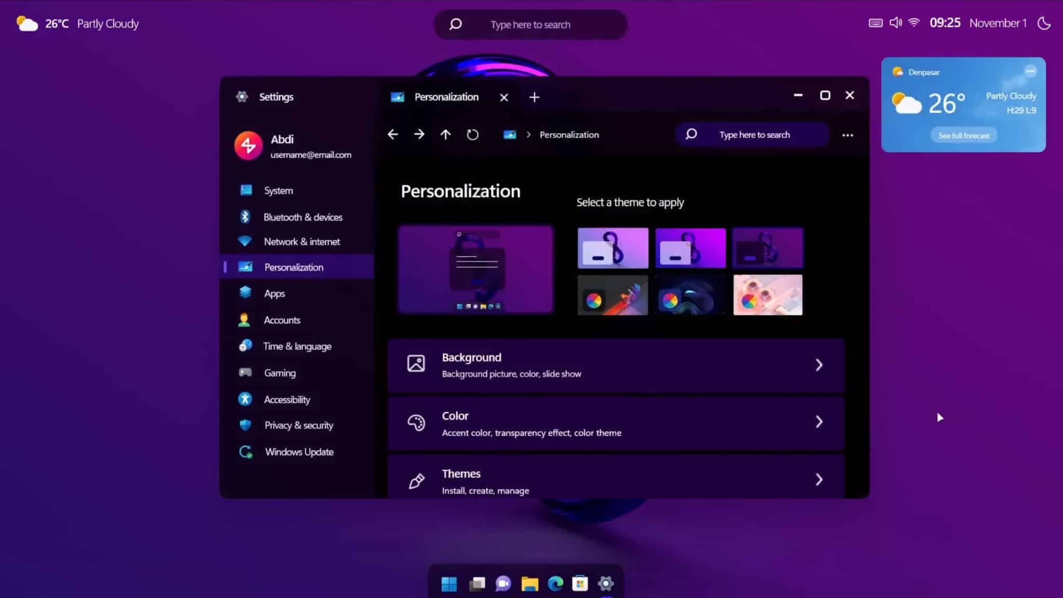Open the three-dot menu beside search bar
The image size is (1063, 598).
[x=848, y=134]
